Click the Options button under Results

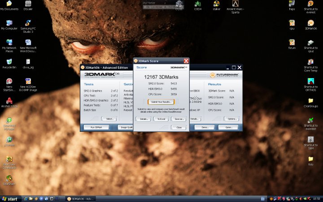pos(231,119)
